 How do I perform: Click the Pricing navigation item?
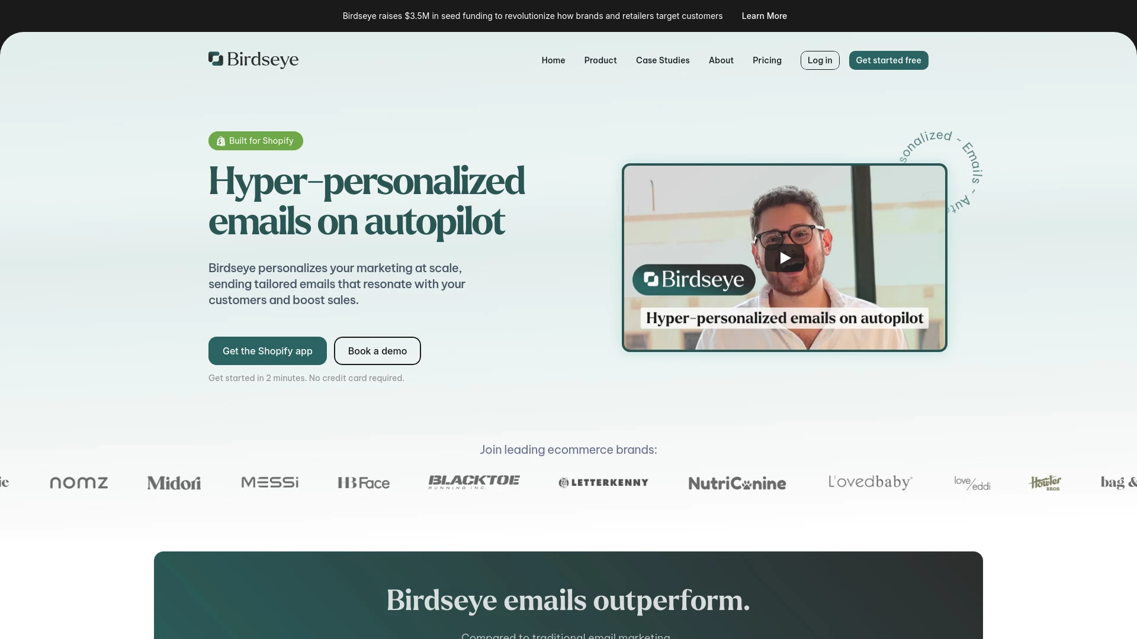767,60
